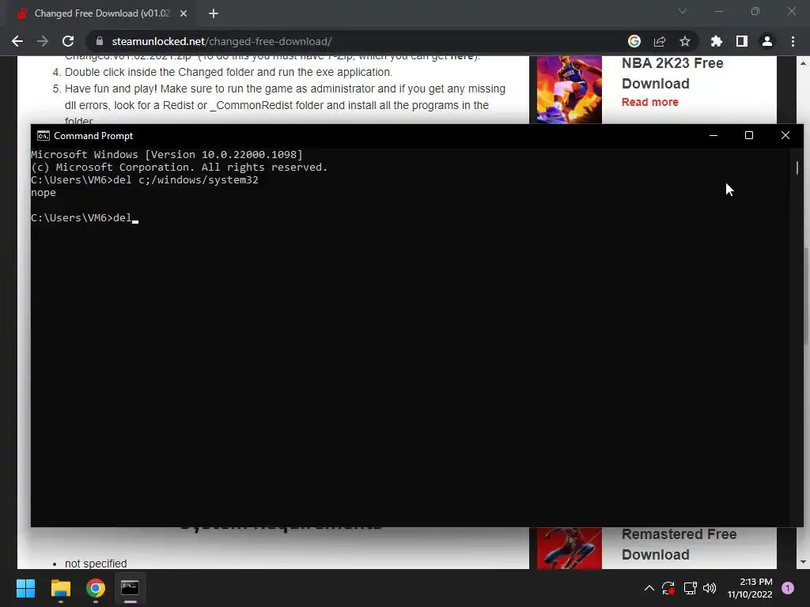The height and width of the screenshot is (607, 810).
Task: Open the Chrome profile avatar menu
Action: (x=767, y=41)
